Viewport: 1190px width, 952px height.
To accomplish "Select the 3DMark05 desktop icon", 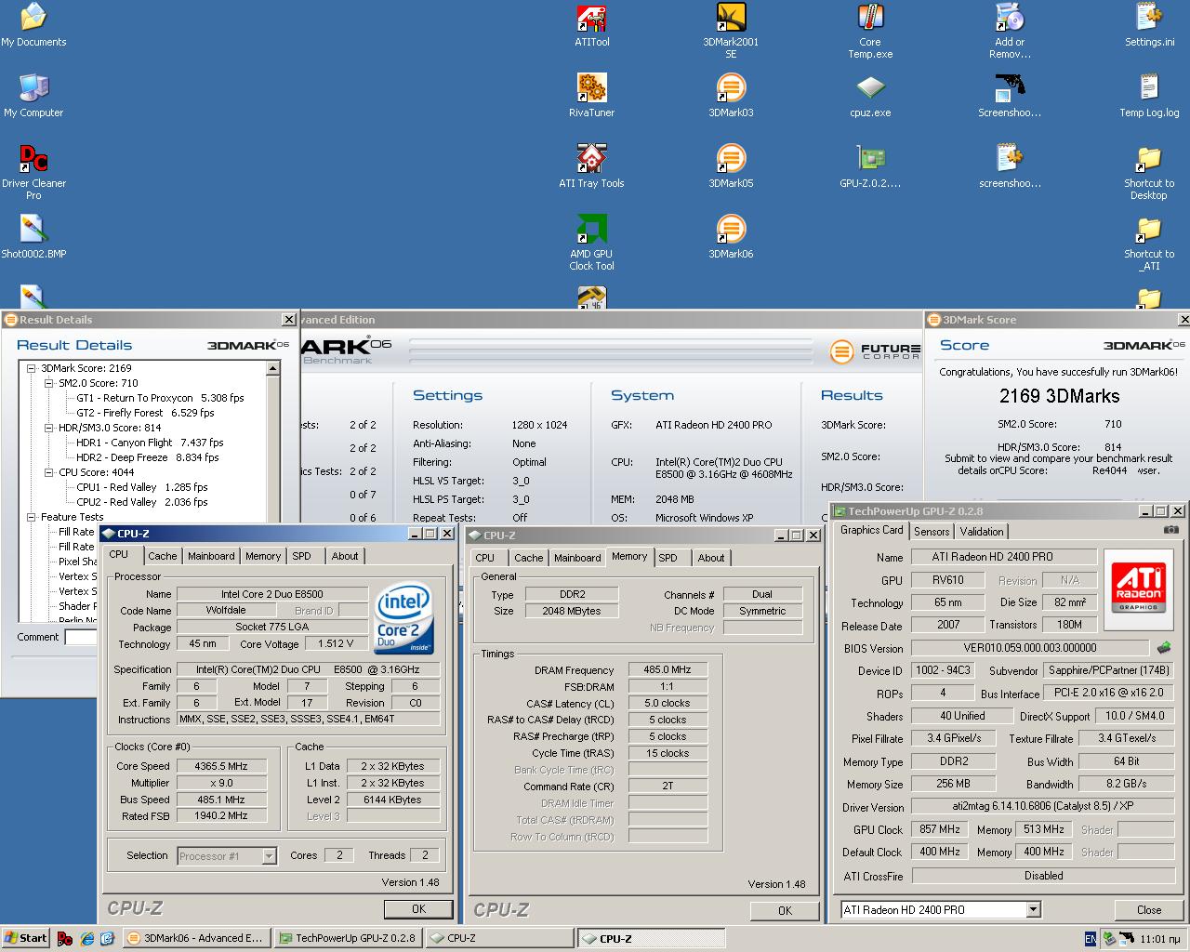I will (731, 166).
